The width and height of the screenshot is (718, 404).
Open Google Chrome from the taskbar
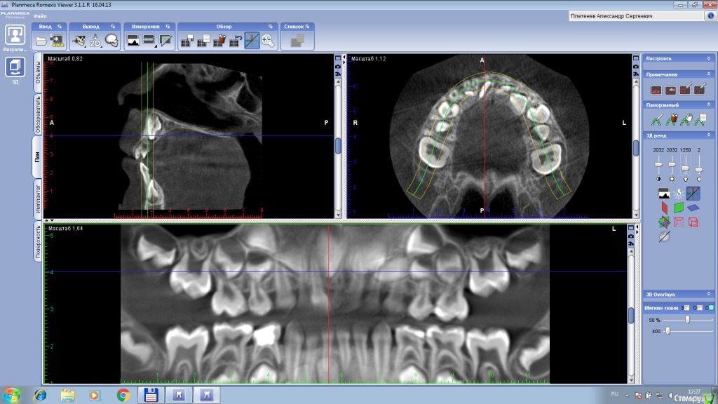[123, 396]
